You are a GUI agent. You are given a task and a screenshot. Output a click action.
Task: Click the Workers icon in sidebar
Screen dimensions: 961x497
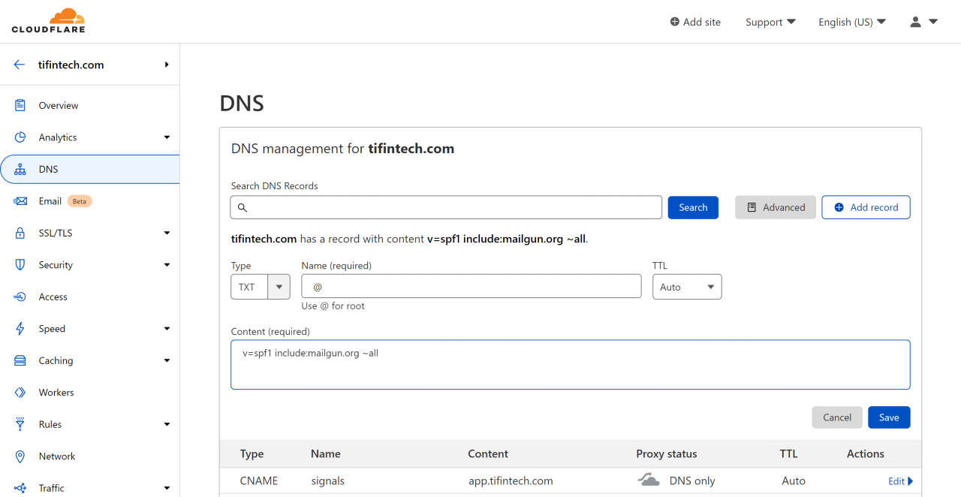[20, 393]
